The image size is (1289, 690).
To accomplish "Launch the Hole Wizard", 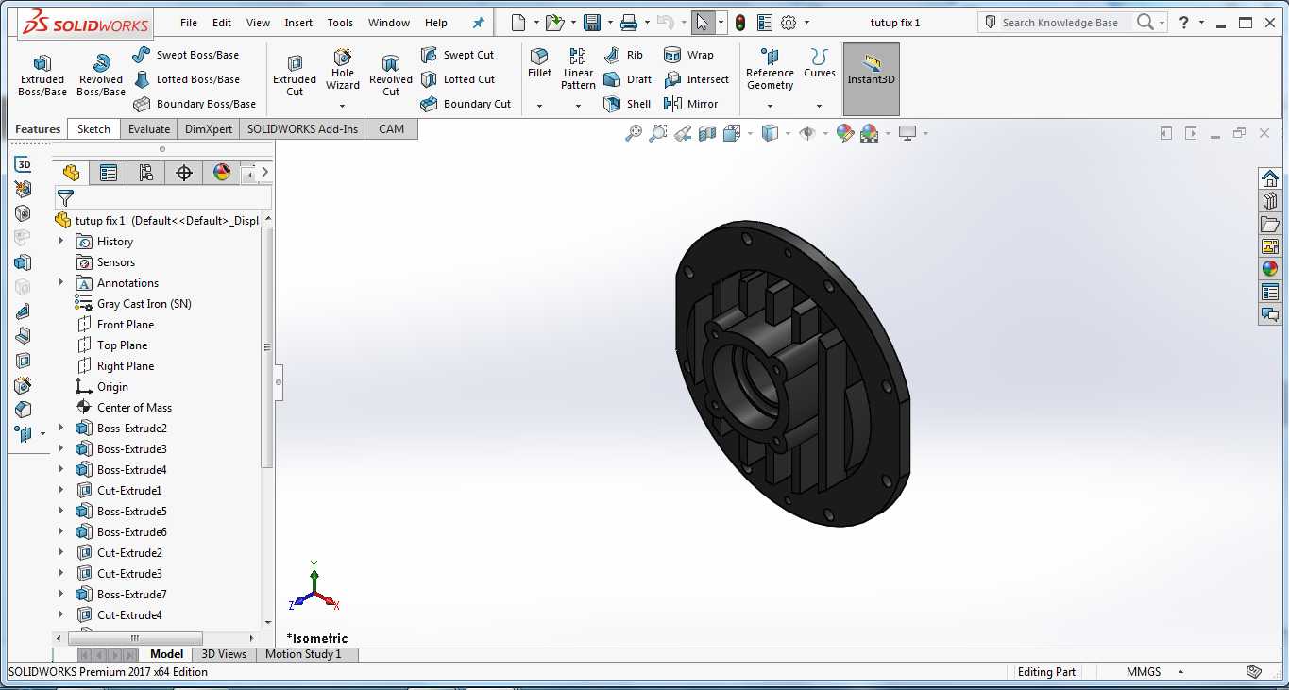I will (343, 69).
